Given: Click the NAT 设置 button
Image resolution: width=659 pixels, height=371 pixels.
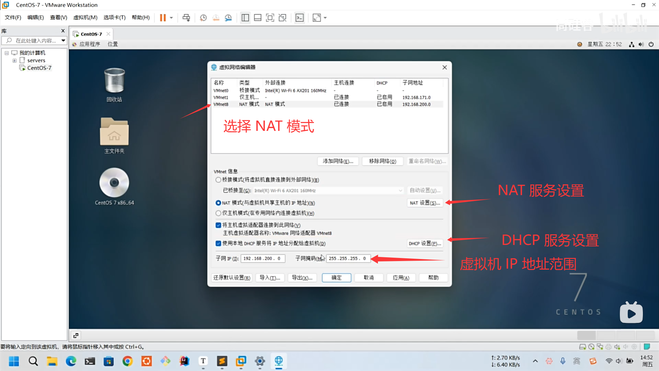Looking at the screenshot, I should pyautogui.click(x=425, y=203).
